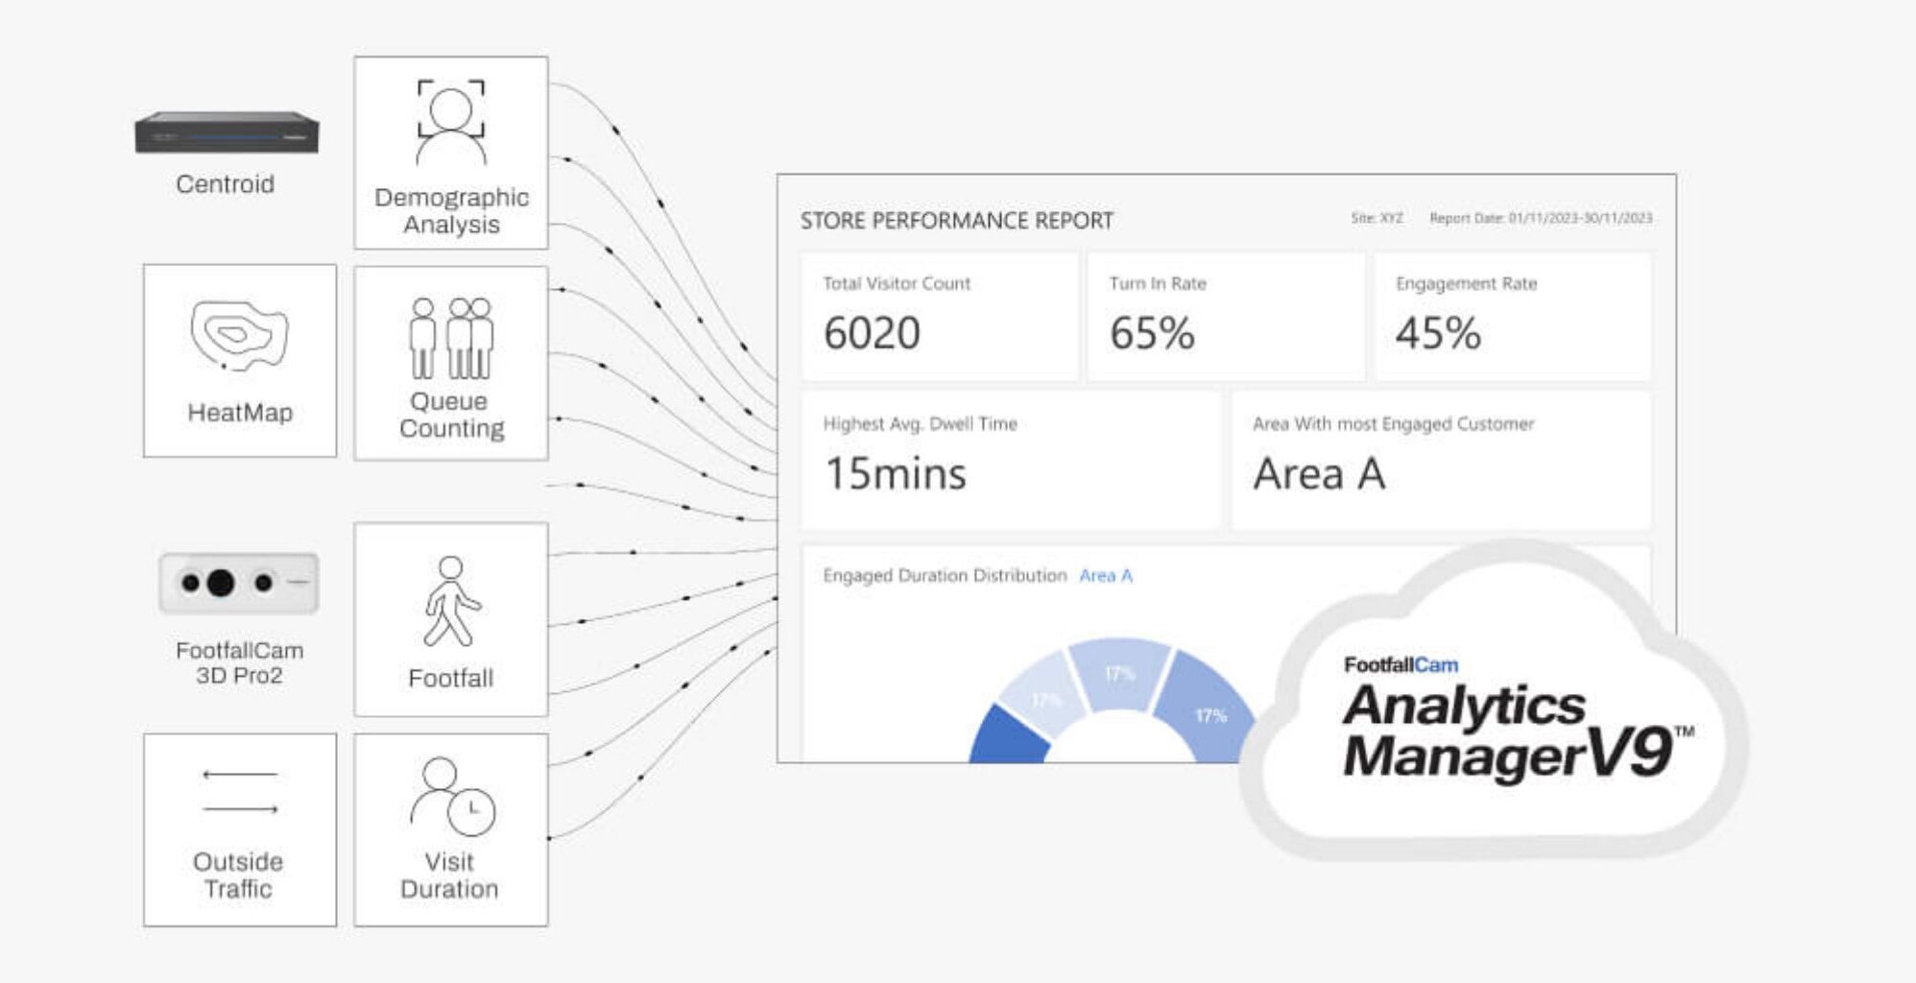
Task: Click the Centroid label
Action: click(225, 183)
